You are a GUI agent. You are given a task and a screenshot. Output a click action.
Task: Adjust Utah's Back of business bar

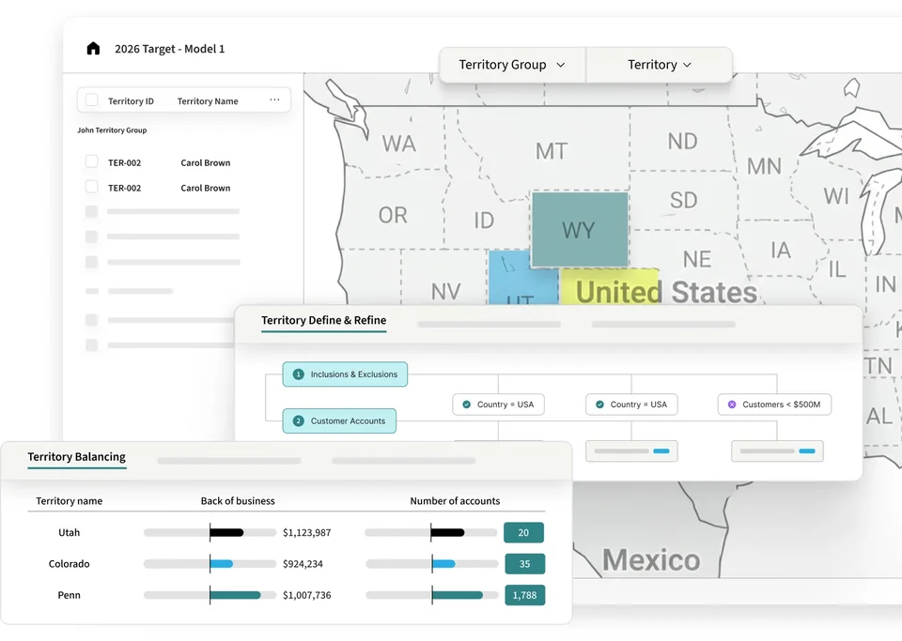210,532
